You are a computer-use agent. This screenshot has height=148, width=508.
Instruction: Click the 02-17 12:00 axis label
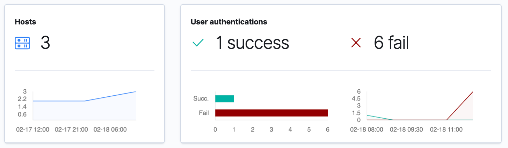(32, 129)
